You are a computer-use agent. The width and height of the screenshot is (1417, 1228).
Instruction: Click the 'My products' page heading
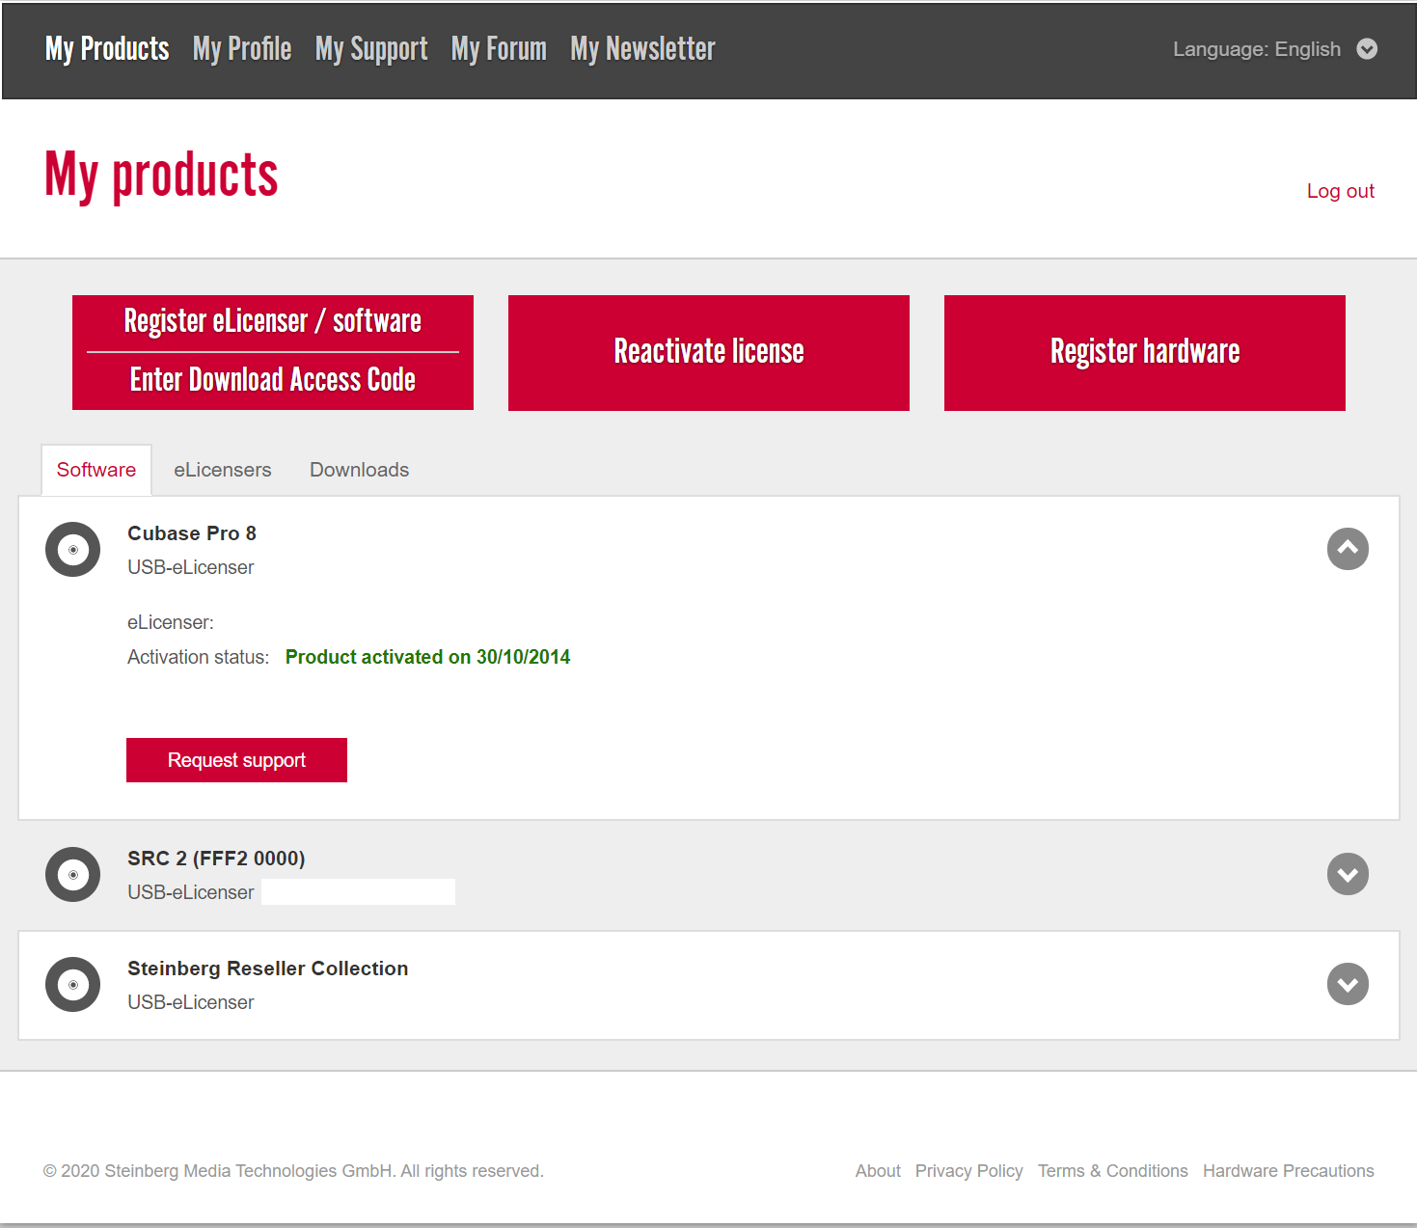pos(162,177)
